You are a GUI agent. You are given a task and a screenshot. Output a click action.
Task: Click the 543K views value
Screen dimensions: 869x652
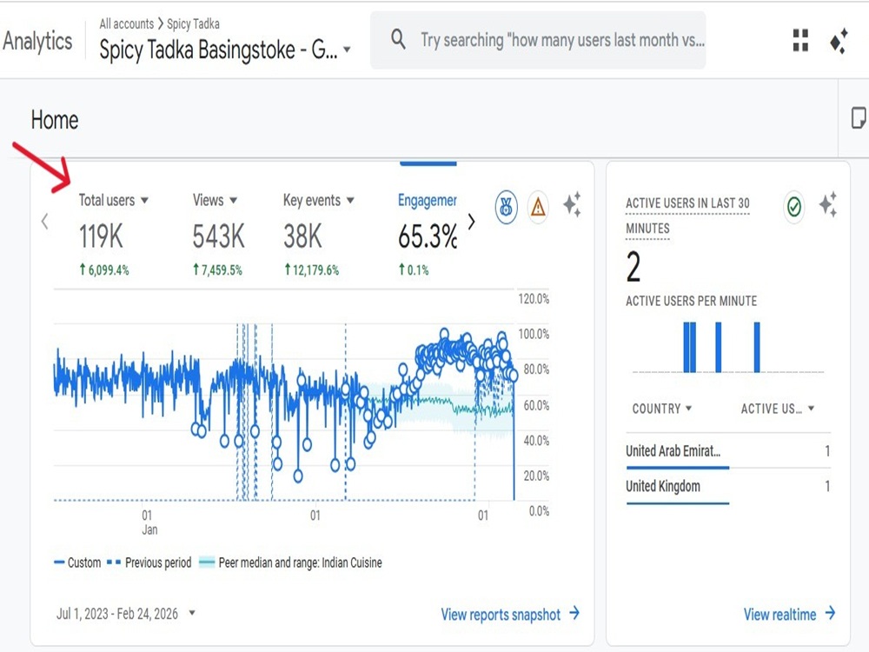pyautogui.click(x=218, y=236)
